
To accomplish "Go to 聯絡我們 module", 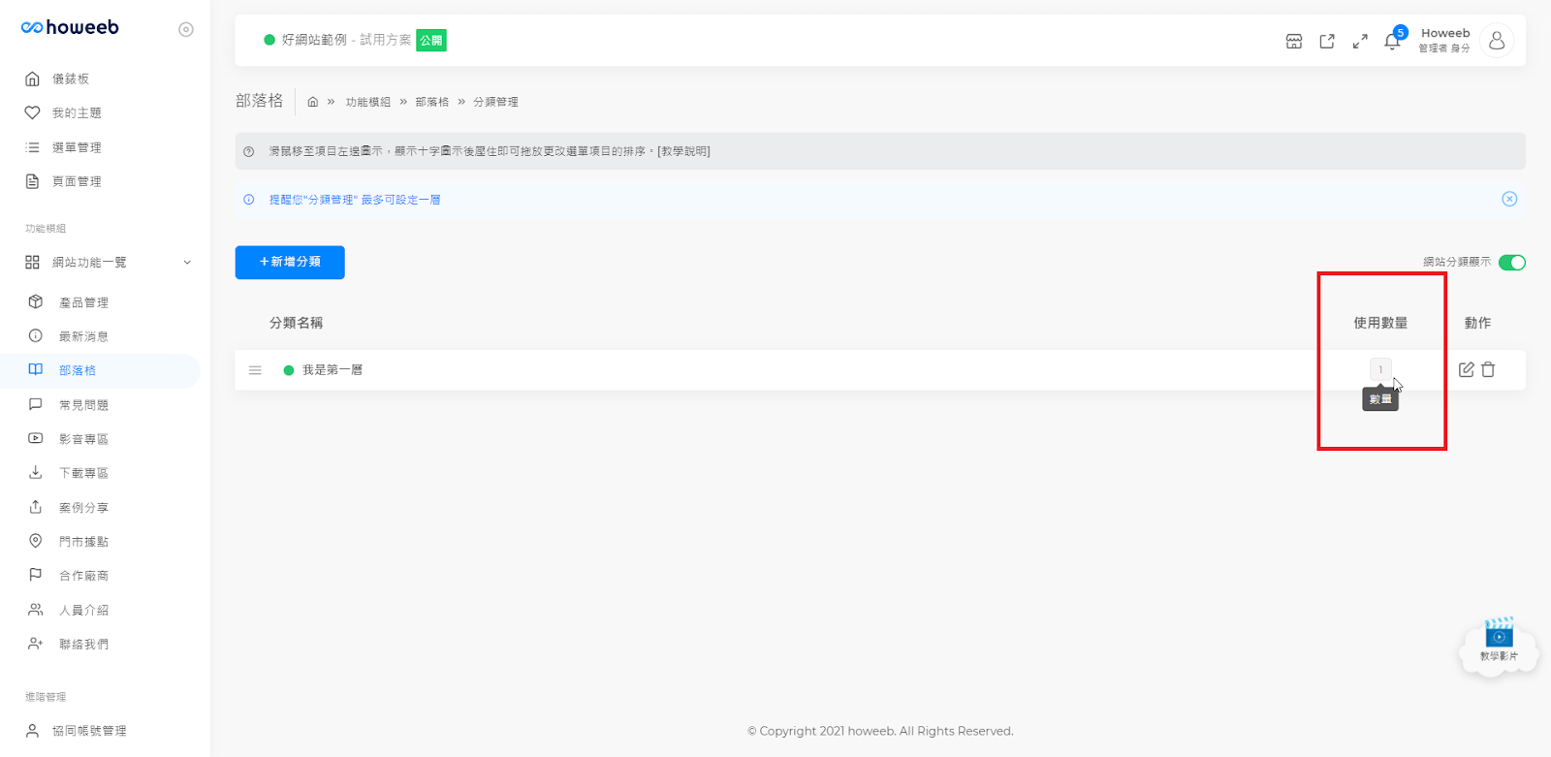I will (83, 645).
